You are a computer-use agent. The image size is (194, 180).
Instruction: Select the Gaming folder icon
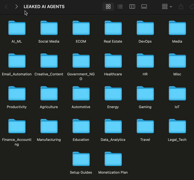click(145, 93)
